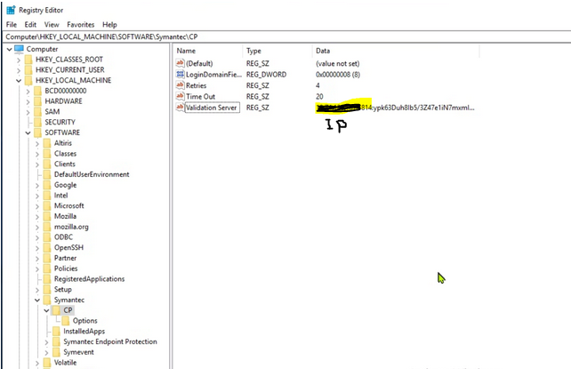
Task: Click the string icon beside Validation Server
Action: [x=180, y=108]
